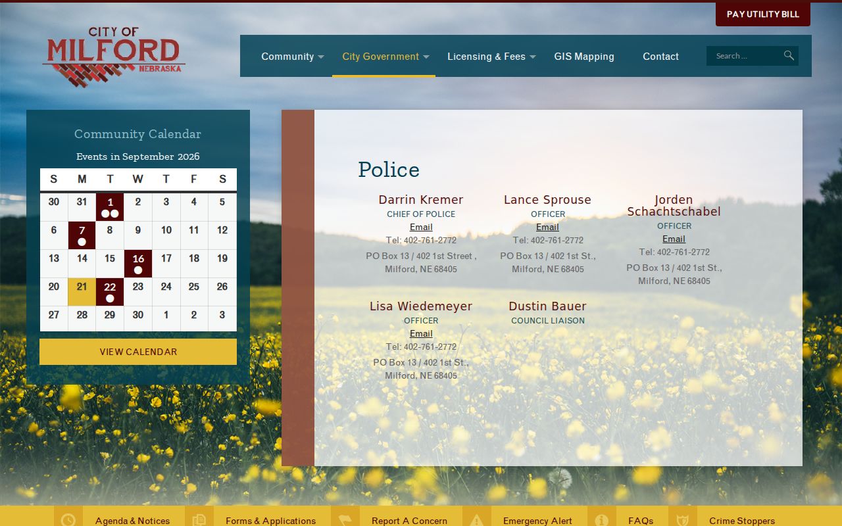Screen dimensions: 842x526
Task: Click the info icon beside FAQs
Action: pyautogui.click(x=601, y=519)
